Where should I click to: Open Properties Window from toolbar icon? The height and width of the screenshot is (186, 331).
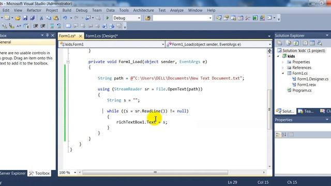point(226,18)
